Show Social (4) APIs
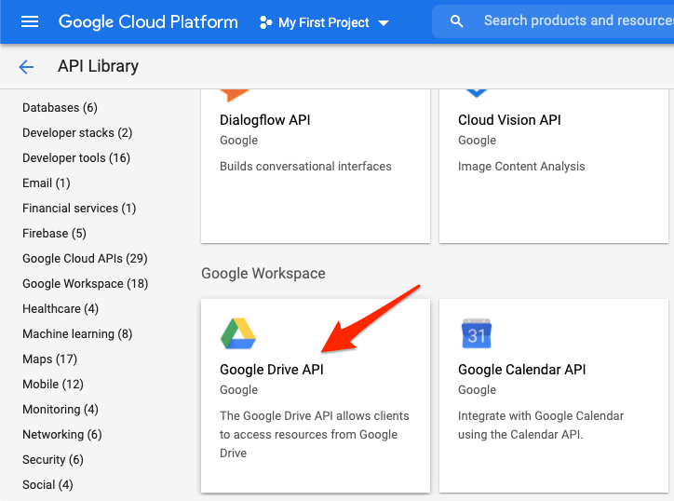The width and height of the screenshot is (674, 501). click(x=47, y=485)
